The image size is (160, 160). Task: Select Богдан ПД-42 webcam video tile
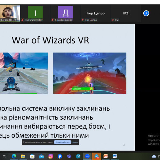click(x=10, y=13)
